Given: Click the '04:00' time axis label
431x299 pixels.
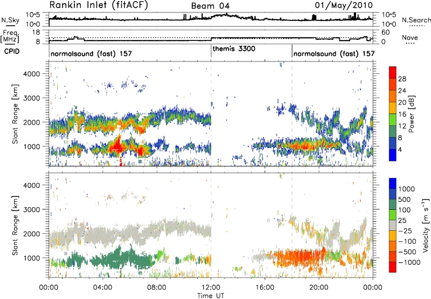Looking at the screenshot, I should click(x=102, y=288).
